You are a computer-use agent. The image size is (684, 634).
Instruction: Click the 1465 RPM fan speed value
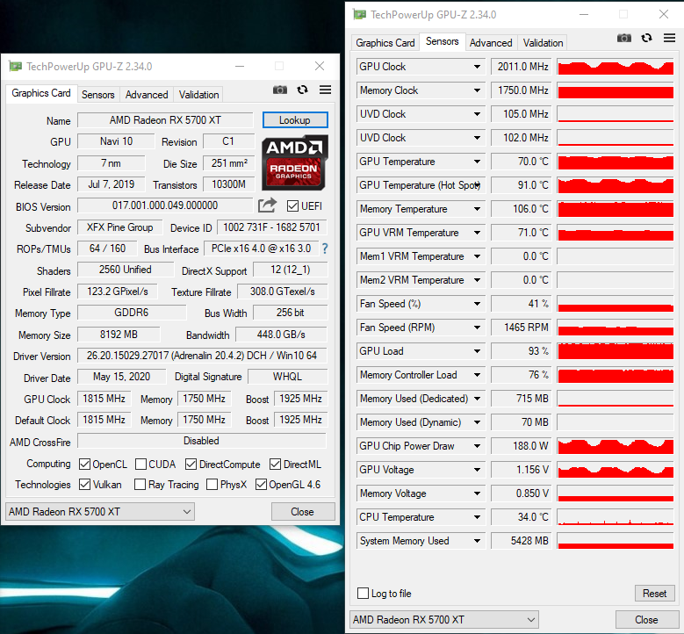click(522, 328)
